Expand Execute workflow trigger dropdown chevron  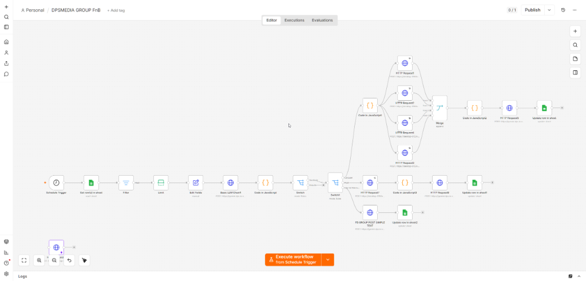[328, 260]
